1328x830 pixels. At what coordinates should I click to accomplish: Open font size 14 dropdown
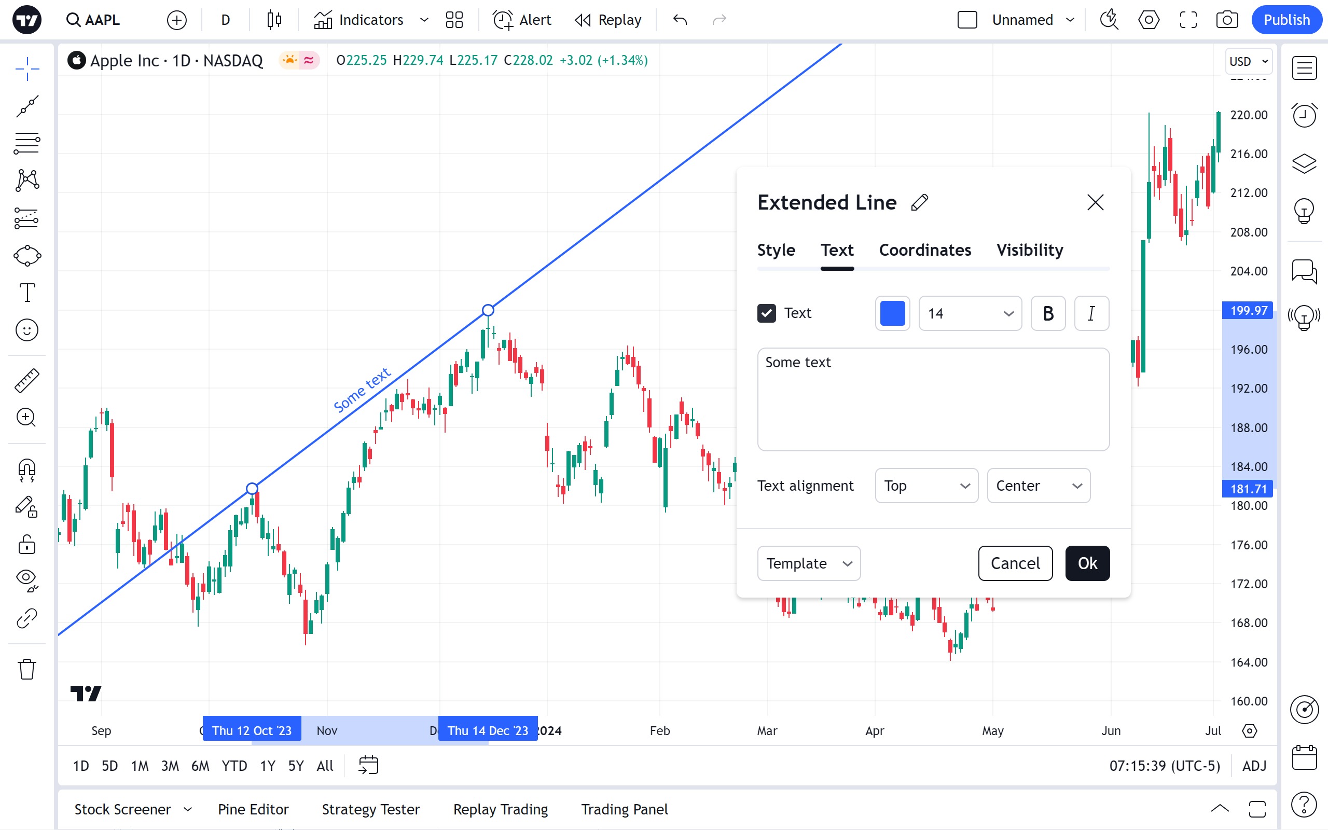[970, 313]
